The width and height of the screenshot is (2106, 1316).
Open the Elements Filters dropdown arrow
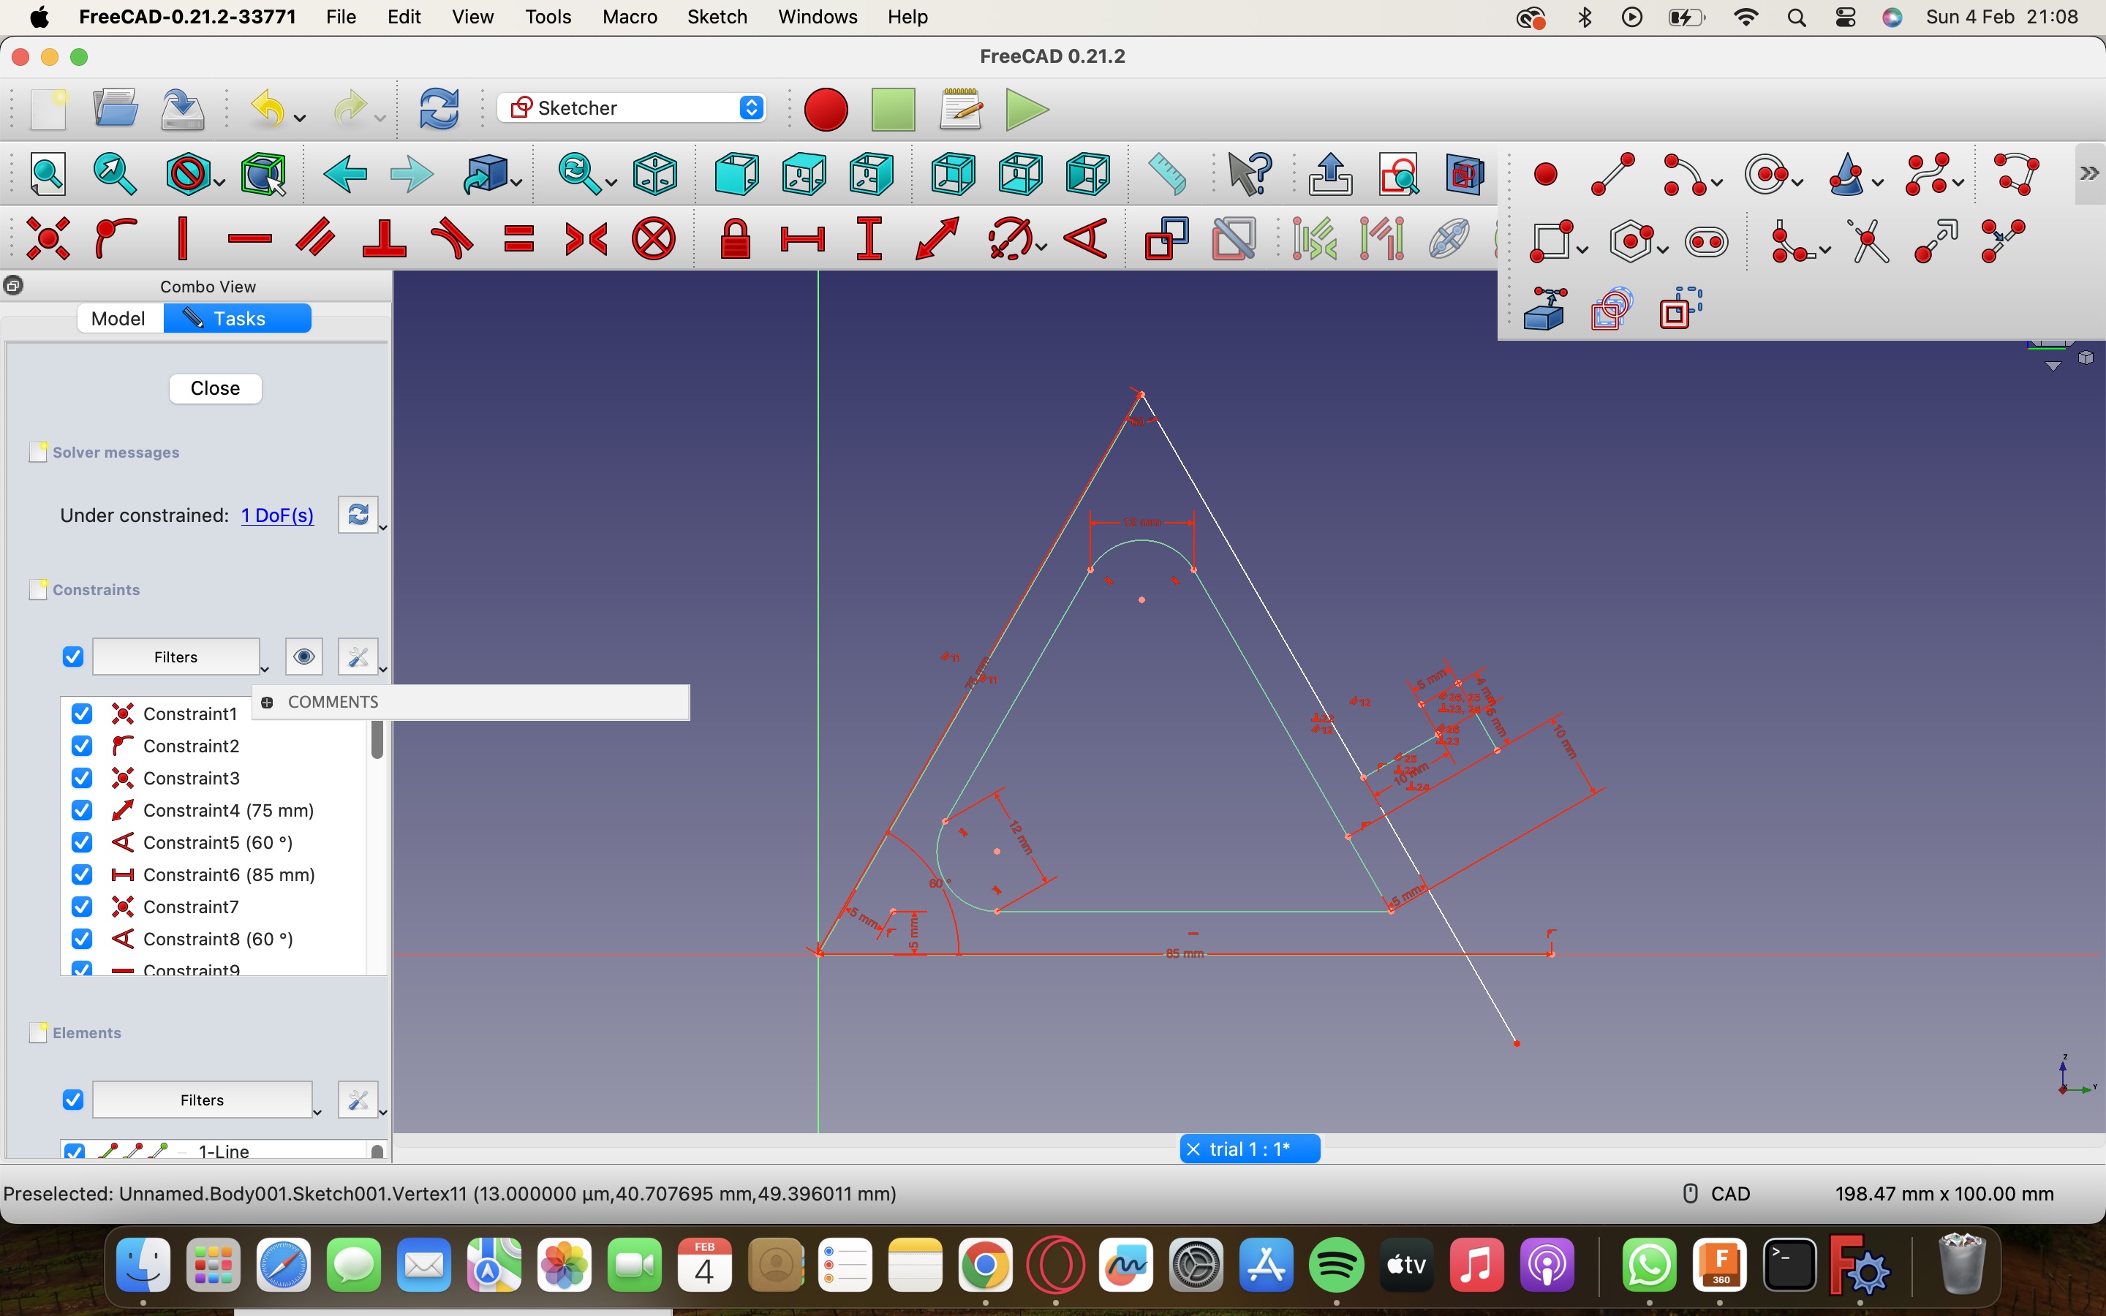click(317, 1112)
